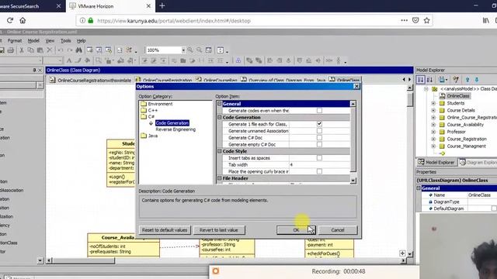Open Find with the binoculars icon
497x279 pixels.
point(79,50)
